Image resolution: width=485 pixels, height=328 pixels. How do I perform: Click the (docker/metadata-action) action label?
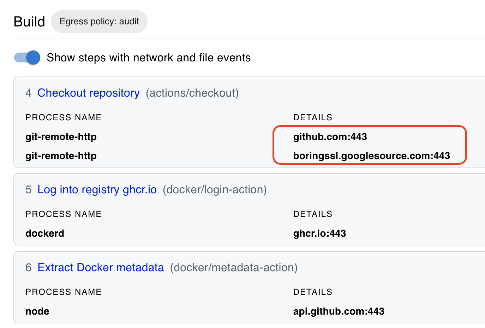(234, 267)
